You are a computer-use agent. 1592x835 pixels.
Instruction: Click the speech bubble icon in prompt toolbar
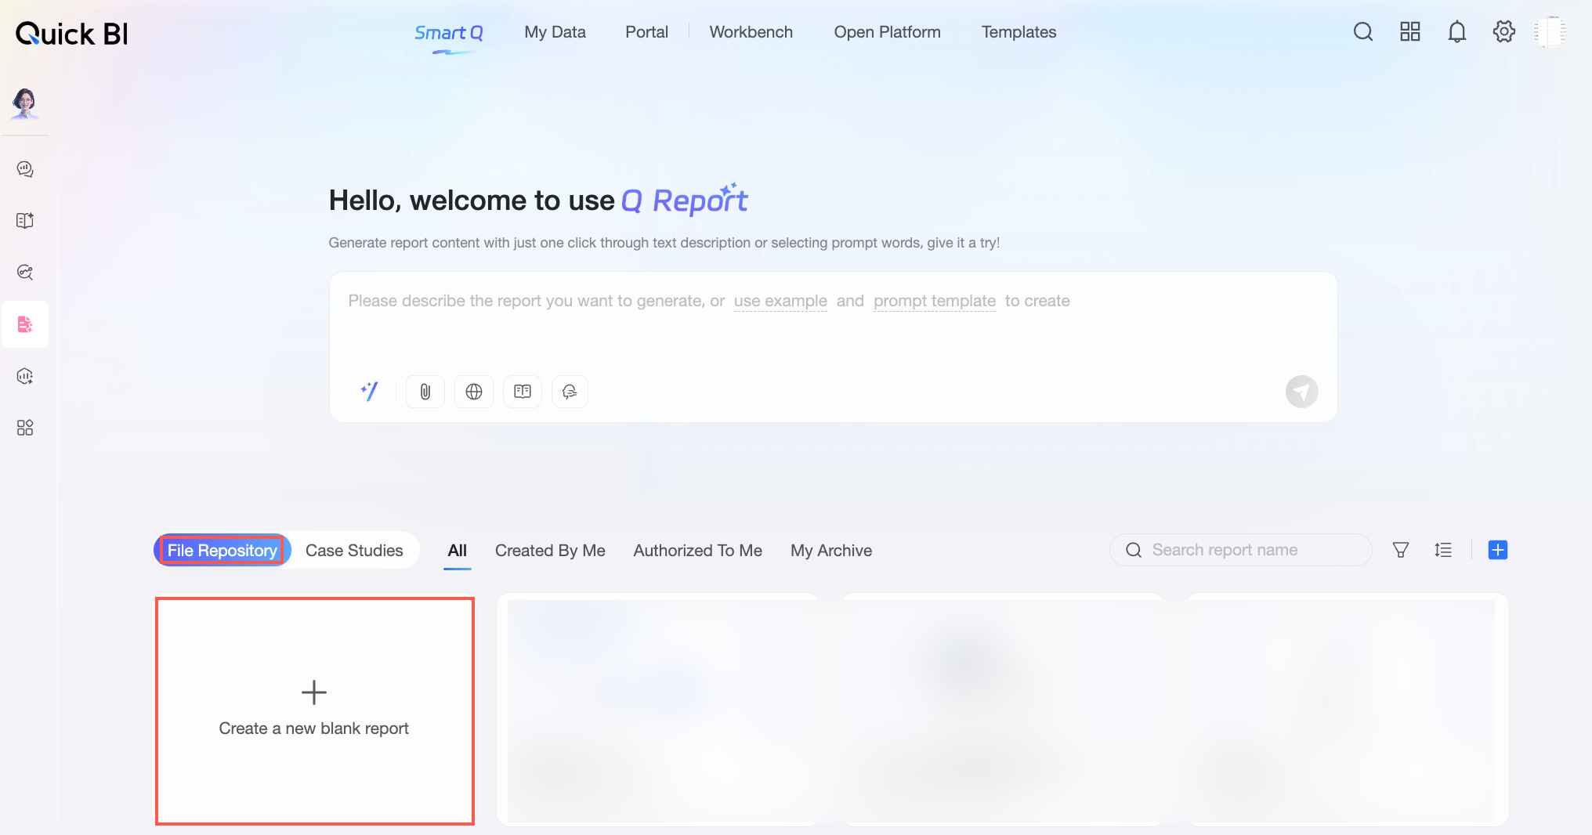pyautogui.click(x=570, y=392)
